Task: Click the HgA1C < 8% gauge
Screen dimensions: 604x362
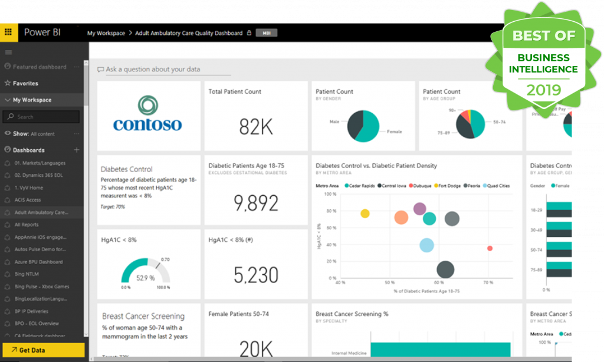Action: [146, 271]
